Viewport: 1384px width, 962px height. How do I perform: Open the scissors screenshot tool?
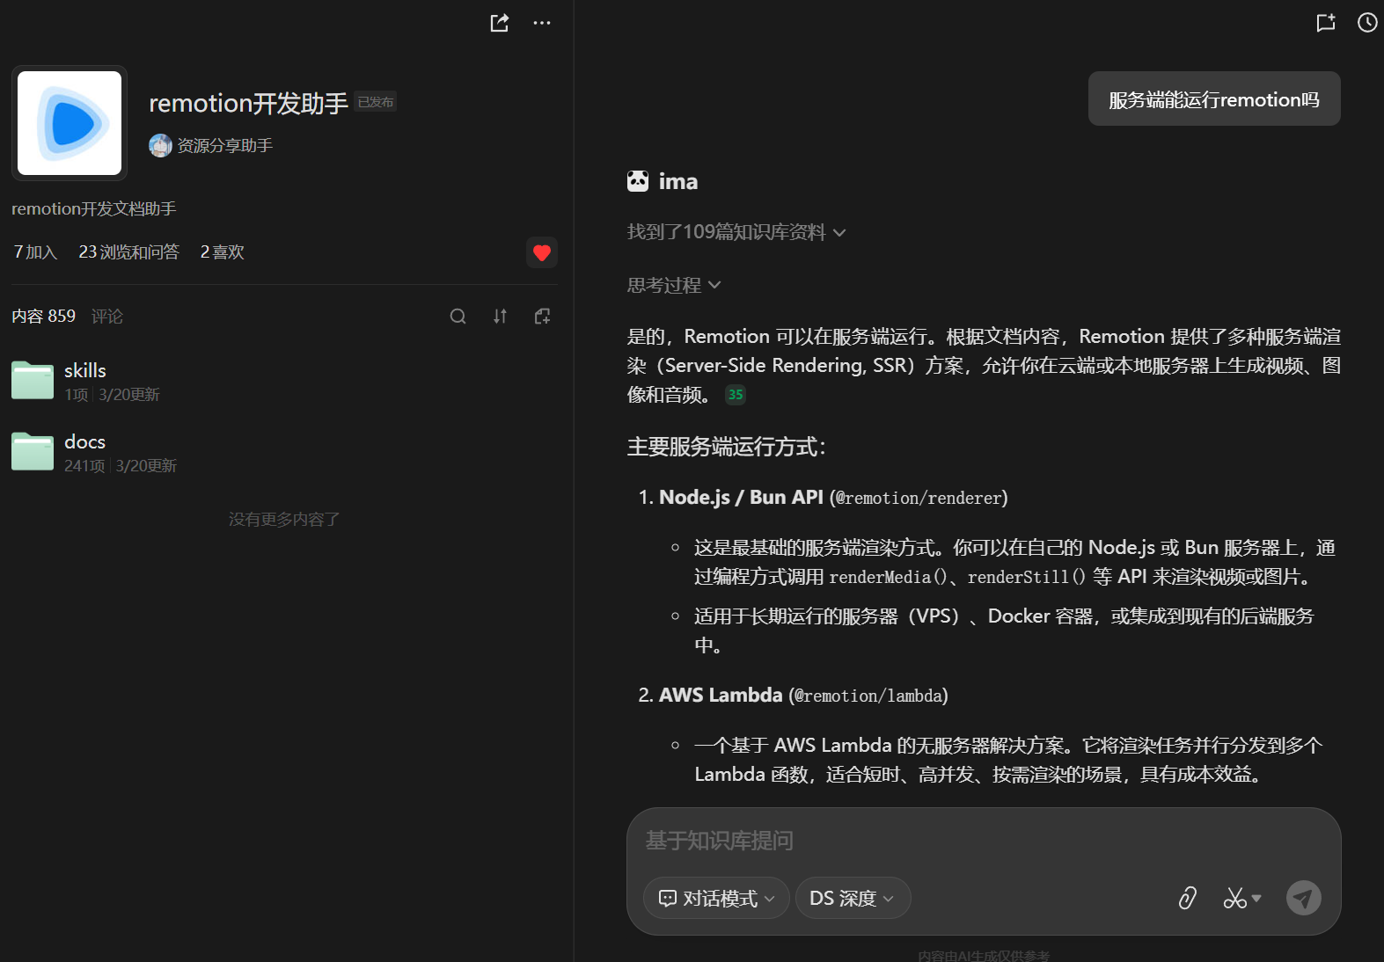(1234, 898)
